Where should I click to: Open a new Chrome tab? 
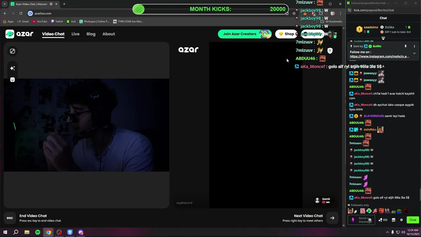point(64,4)
